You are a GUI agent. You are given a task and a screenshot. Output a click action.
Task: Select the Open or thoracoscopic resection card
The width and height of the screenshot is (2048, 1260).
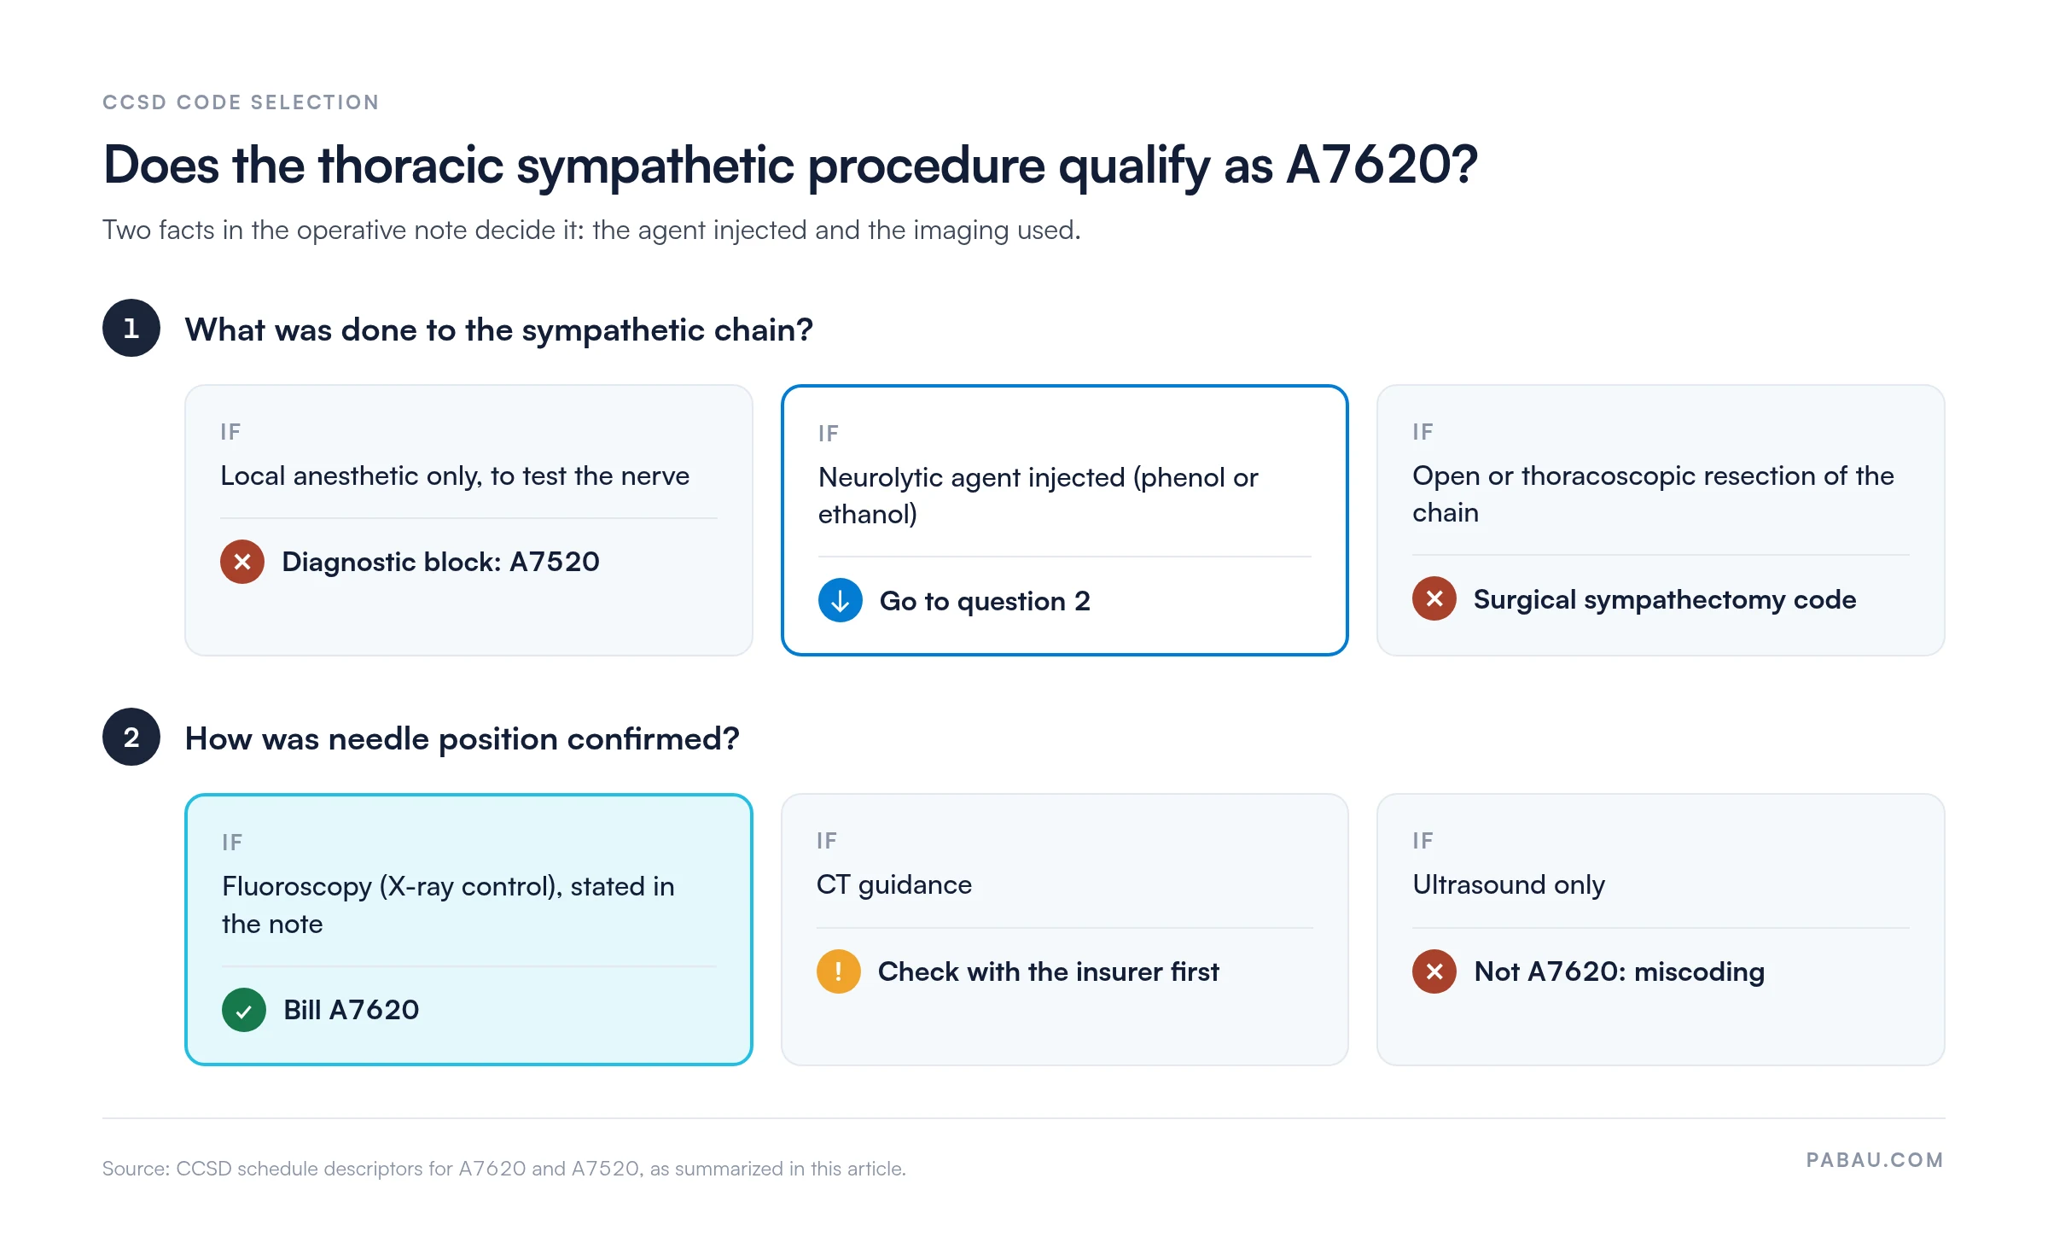coord(1661,520)
